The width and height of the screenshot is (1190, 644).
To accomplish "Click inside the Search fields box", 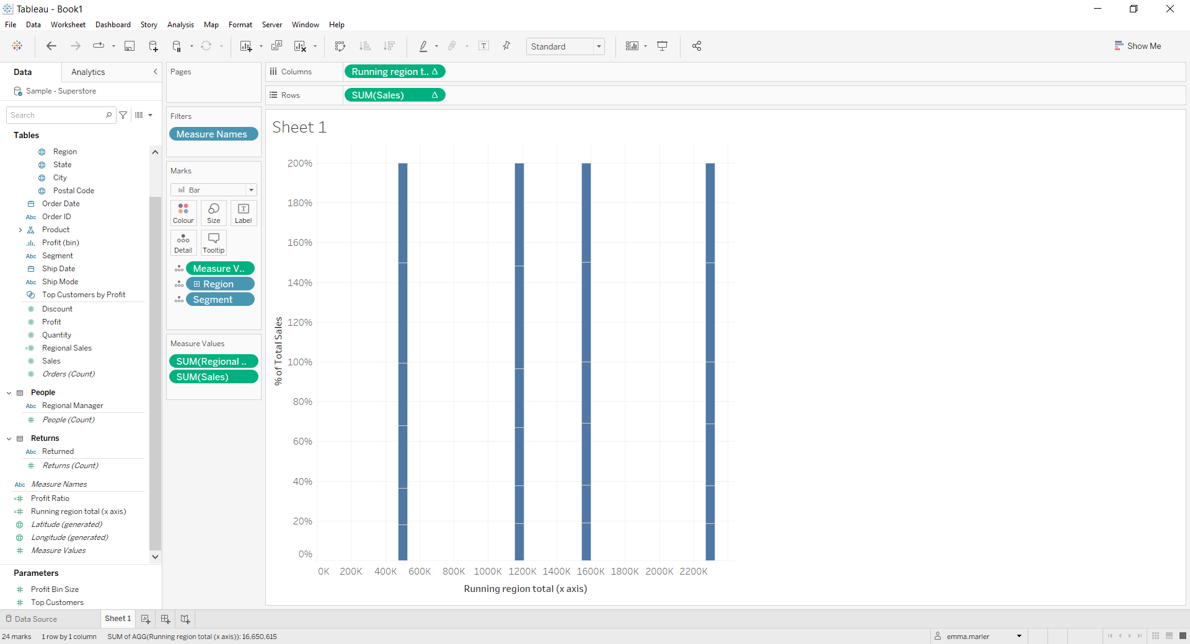I will click(56, 115).
